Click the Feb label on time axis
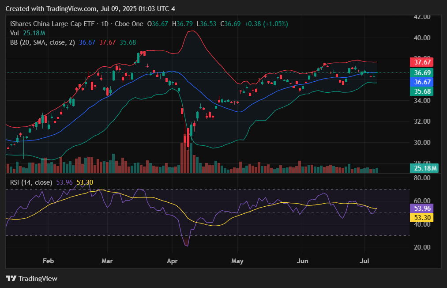 pyautogui.click(x=48, y=261)
